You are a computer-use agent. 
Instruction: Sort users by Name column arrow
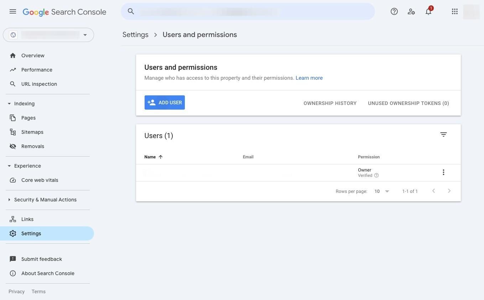(161, 157)
